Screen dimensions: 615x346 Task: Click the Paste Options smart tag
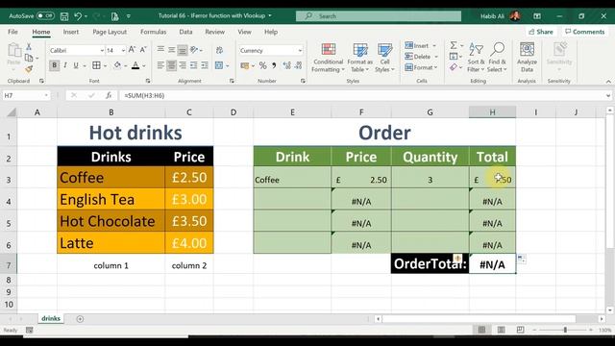pyautogui.click(x=521, y=259)
